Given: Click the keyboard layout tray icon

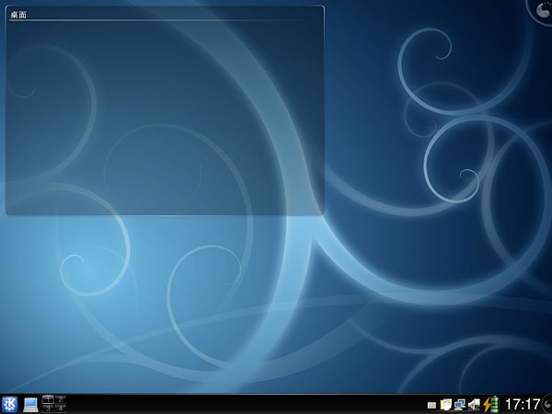Looking at the screenshot, I should (x=431, y=405).
